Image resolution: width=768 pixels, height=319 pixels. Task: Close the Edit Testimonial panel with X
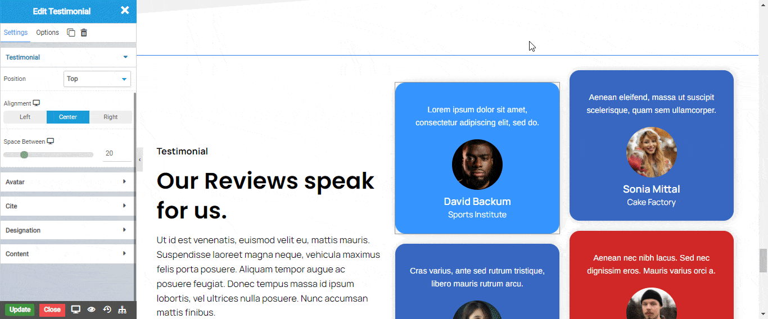click(125, 11)
